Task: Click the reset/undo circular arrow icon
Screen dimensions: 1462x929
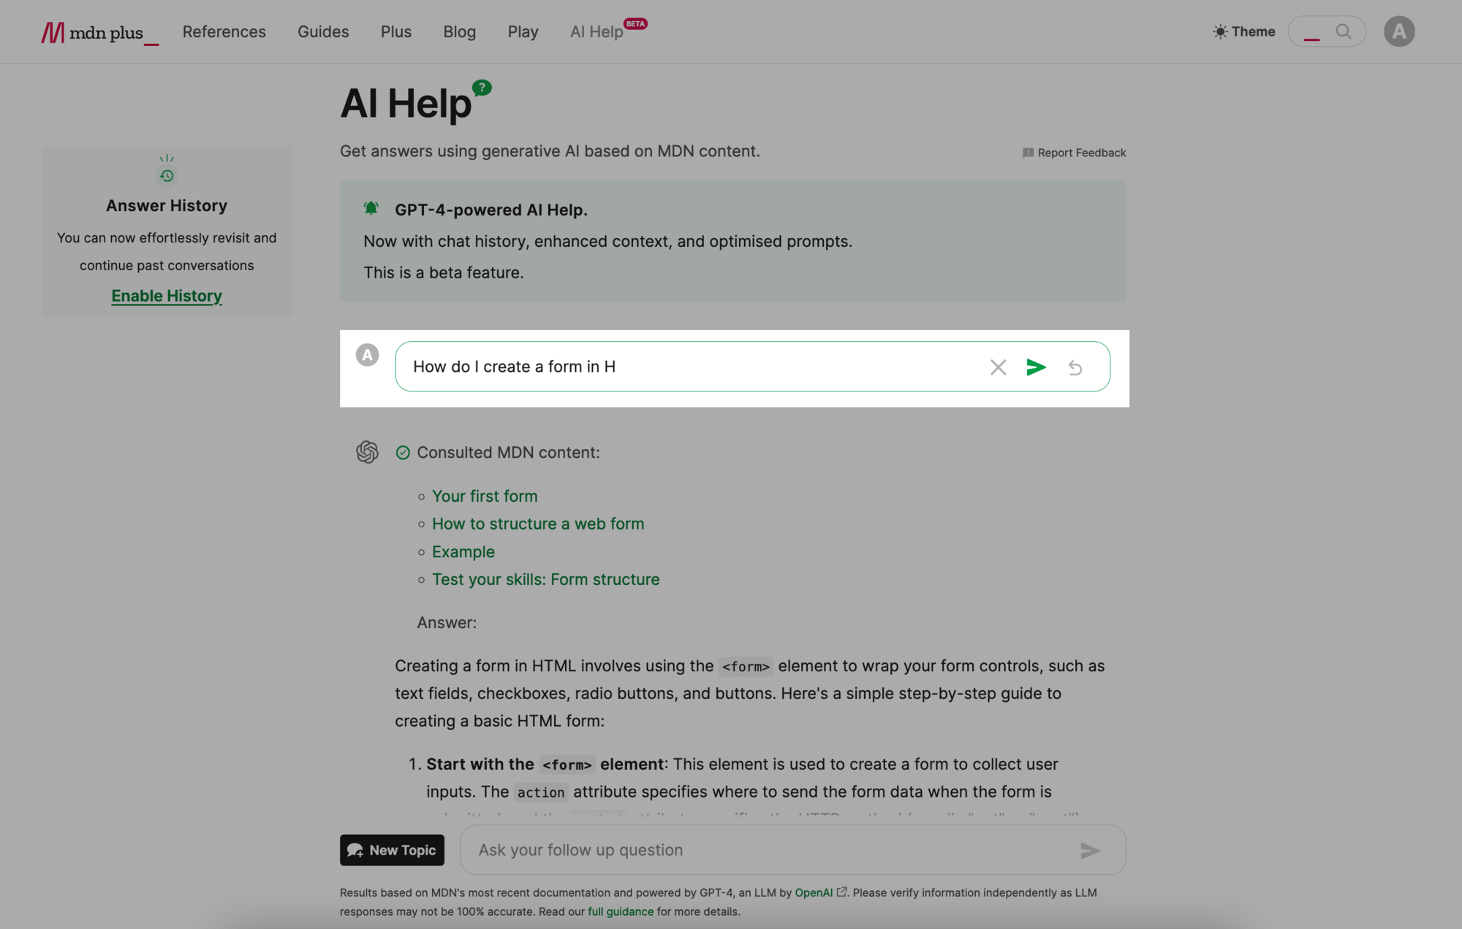Action: [1075, 367]
